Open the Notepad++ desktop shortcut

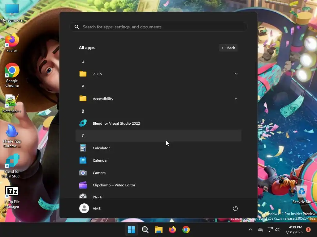(12, 104)
